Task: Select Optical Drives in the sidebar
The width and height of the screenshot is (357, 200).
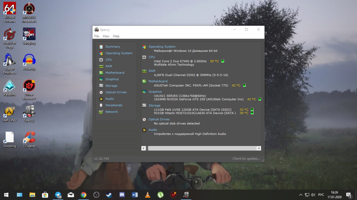Action: pyautogui.click(x=116, y=92)
